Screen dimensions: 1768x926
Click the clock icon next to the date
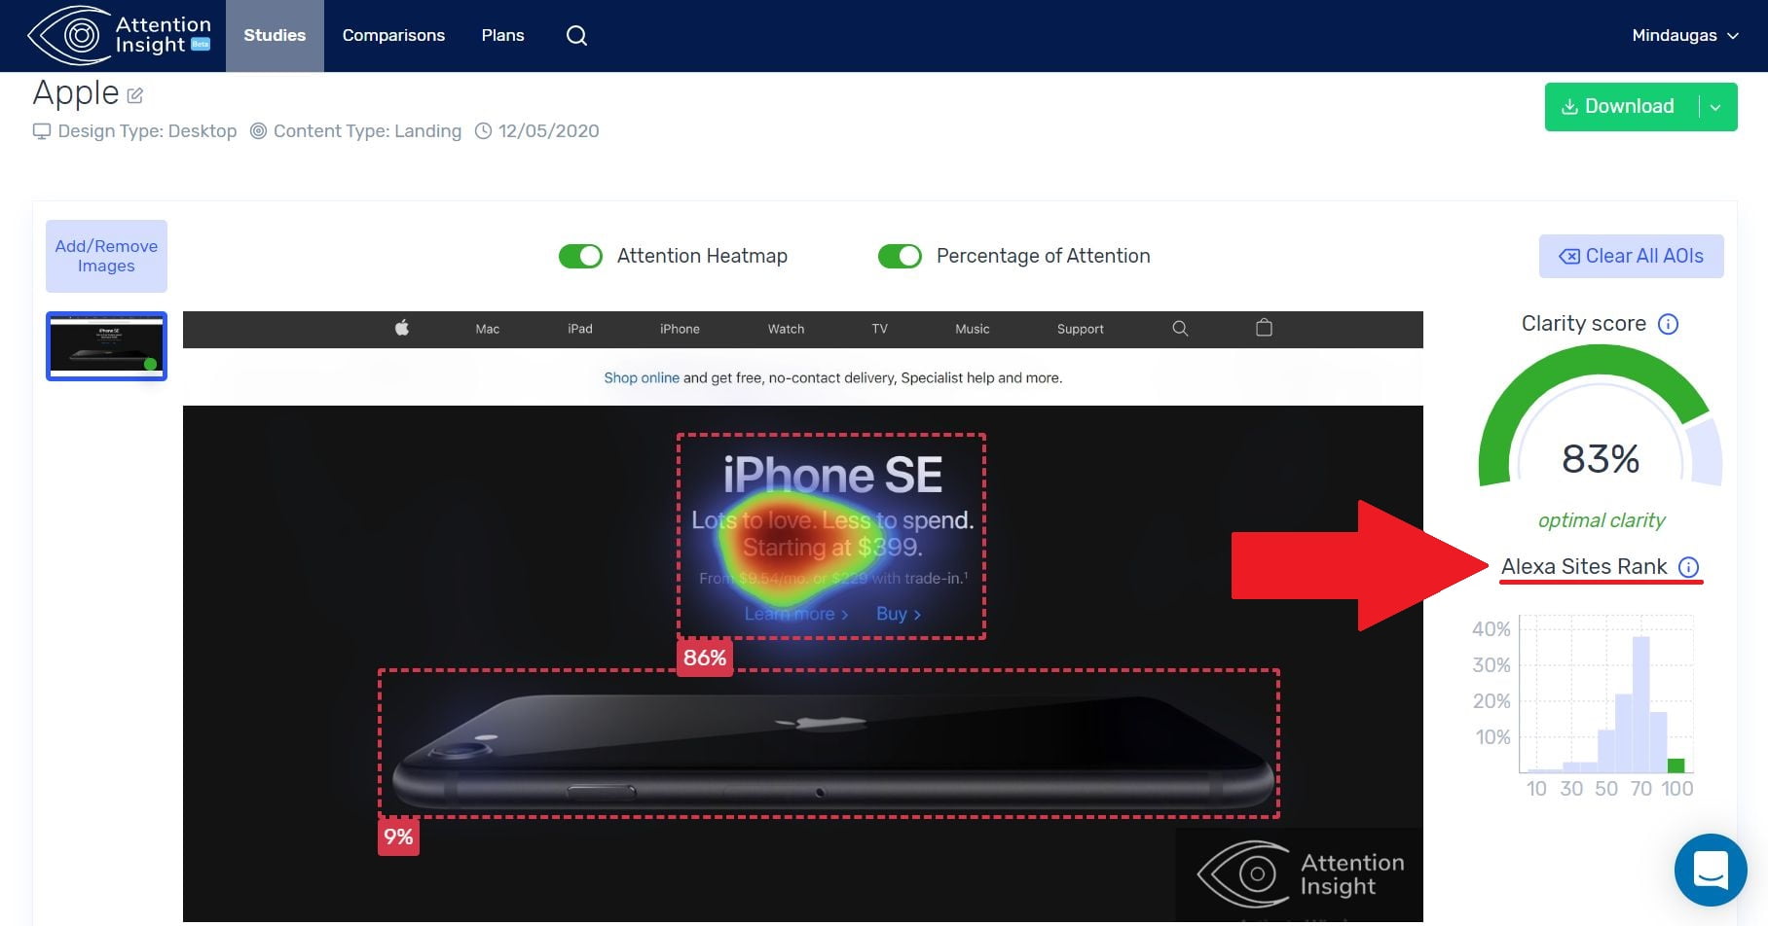coord(483,130)
